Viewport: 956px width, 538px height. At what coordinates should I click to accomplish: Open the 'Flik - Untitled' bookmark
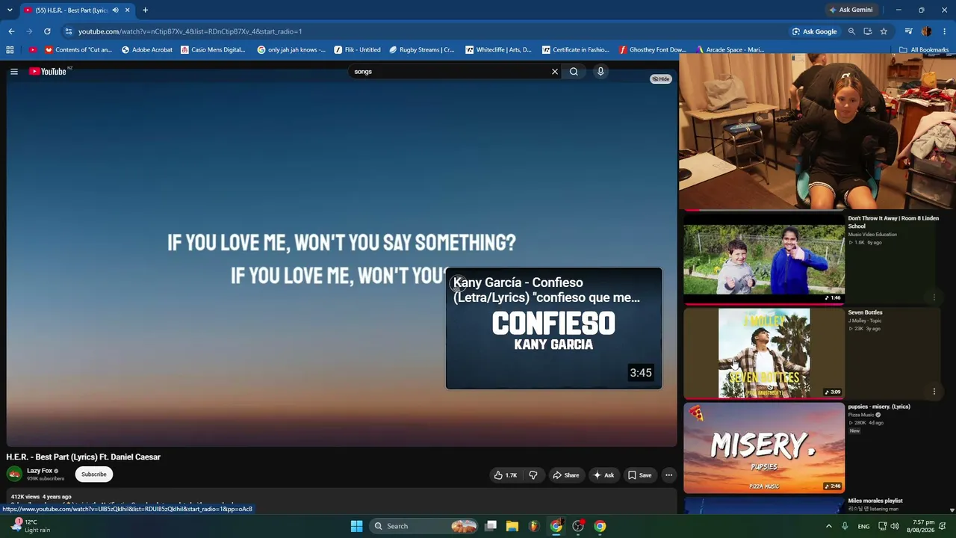click(x=358, y=50)
